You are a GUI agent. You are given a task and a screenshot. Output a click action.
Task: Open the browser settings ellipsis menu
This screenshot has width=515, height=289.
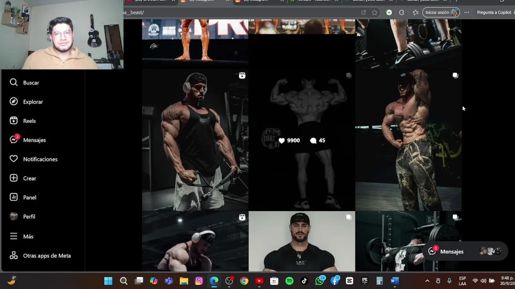(467, 12)
